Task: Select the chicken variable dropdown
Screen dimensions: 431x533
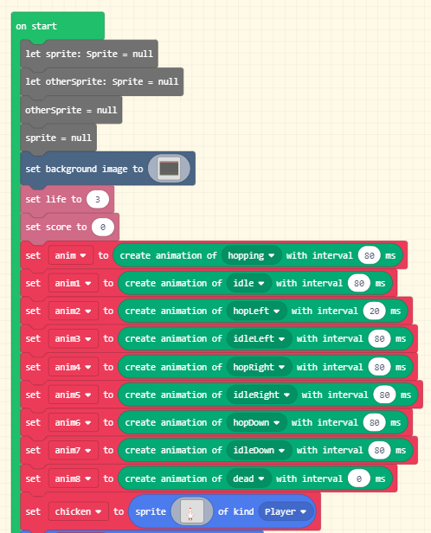Action: point(78,511)
